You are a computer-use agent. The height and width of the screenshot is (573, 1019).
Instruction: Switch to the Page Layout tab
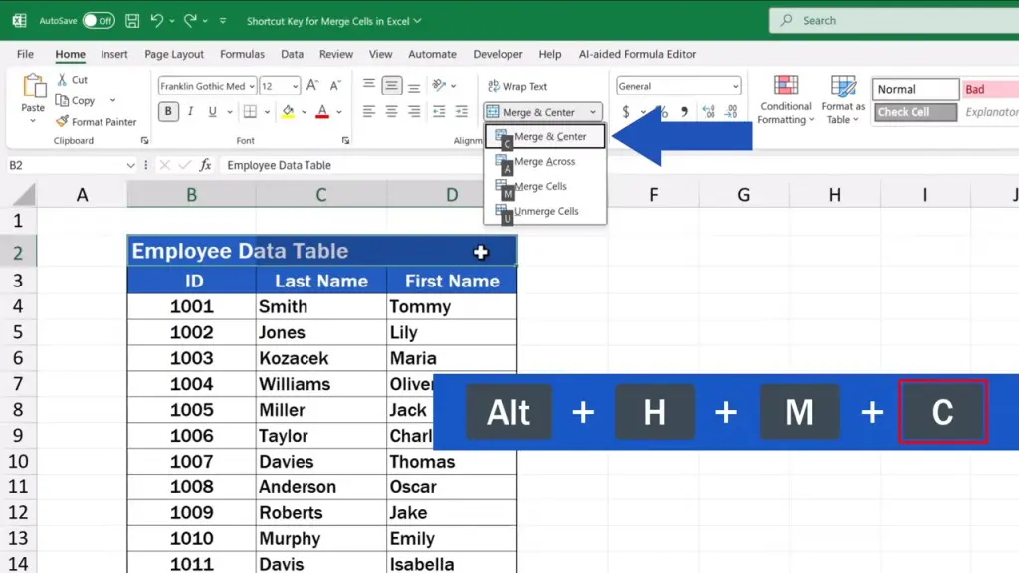point(174,54)
